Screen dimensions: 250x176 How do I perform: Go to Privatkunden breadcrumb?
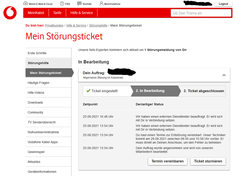54,25
